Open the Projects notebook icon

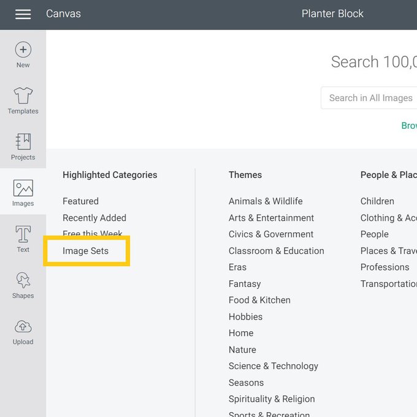[23, 142]
